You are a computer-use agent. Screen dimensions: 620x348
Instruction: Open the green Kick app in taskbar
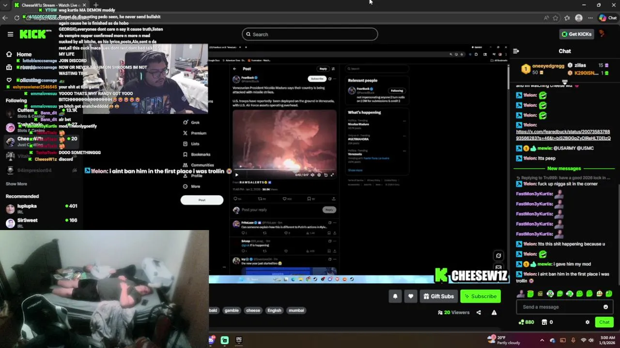pyautogui.click(x=225, y=340)
